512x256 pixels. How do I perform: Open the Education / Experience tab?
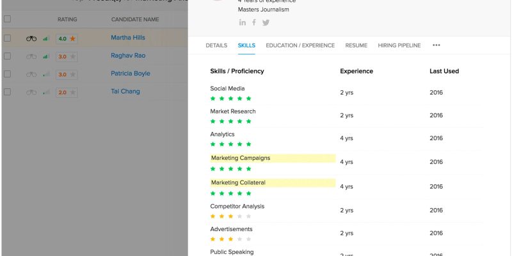click(300, 45)
